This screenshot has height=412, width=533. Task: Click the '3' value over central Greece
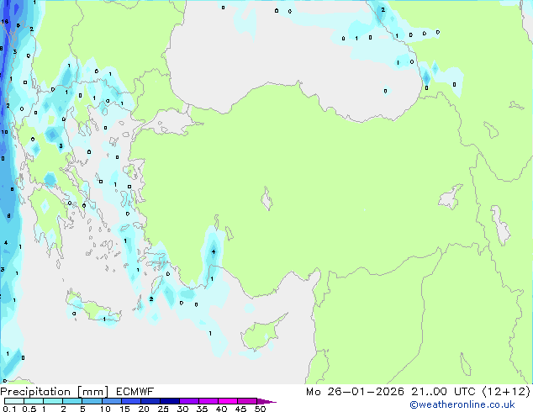(x=61, y=146)
